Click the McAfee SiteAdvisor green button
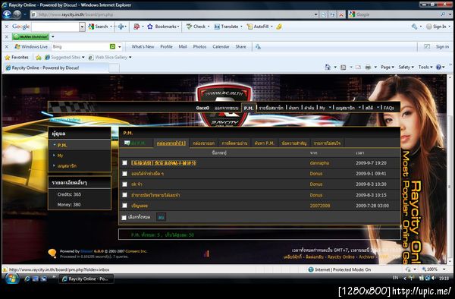 click(31, 37)
